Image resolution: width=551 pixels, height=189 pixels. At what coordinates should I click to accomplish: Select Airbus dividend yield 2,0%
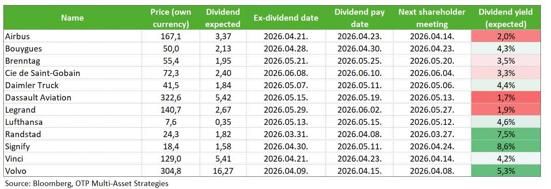tap(506, 37)
